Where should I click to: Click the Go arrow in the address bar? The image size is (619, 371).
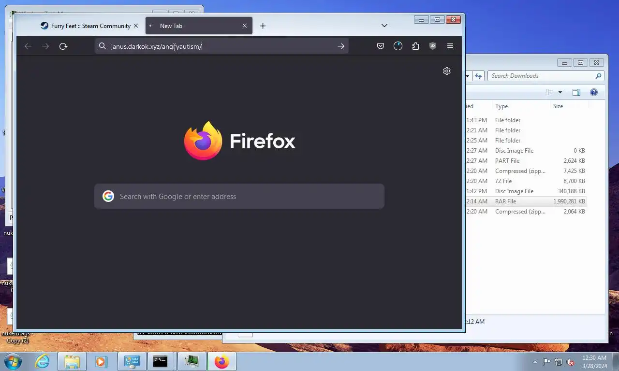point(341,46)
